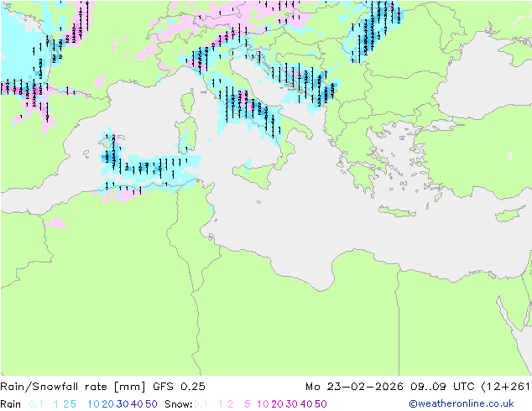The height and width of the screenshot is (411, 532).
Task: Open the ©weatheronline.co.uk link
Action: [462, 403]
